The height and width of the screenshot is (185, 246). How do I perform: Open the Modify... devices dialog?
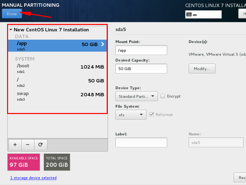[202, 69]
